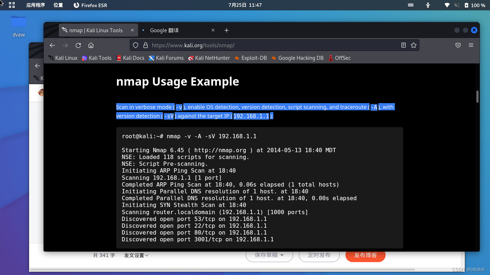This screenshot has height=275, width=490.
Task: Select the dvaw folder on desktop
Action: coord(19,26)
